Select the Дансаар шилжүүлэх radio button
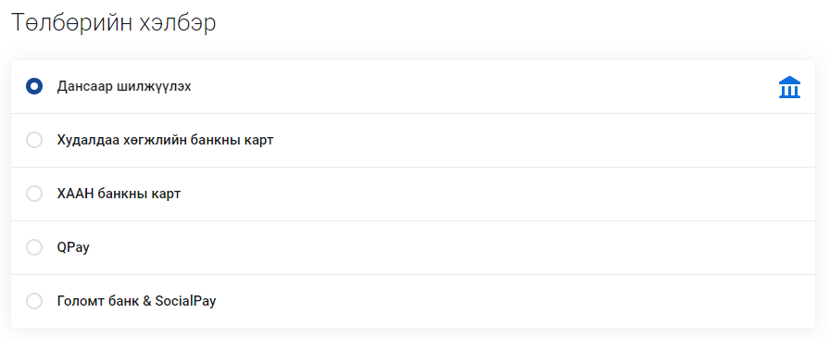The height and width of the screenshot is (339, 830). 34,86
